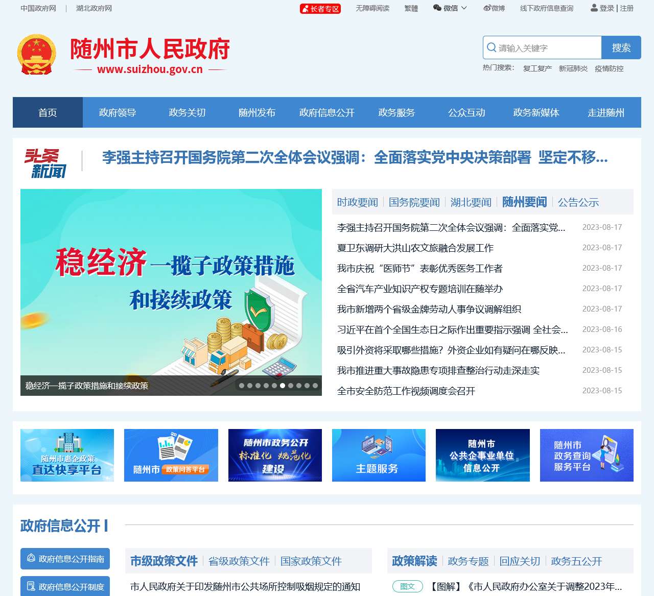Select the 政务五公开 tab
Screen dimensions: 654x596
(577, 561)
